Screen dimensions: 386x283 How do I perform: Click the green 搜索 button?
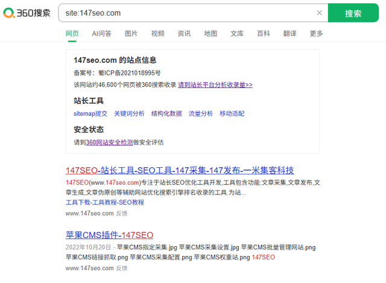click(x=353, y=13)
